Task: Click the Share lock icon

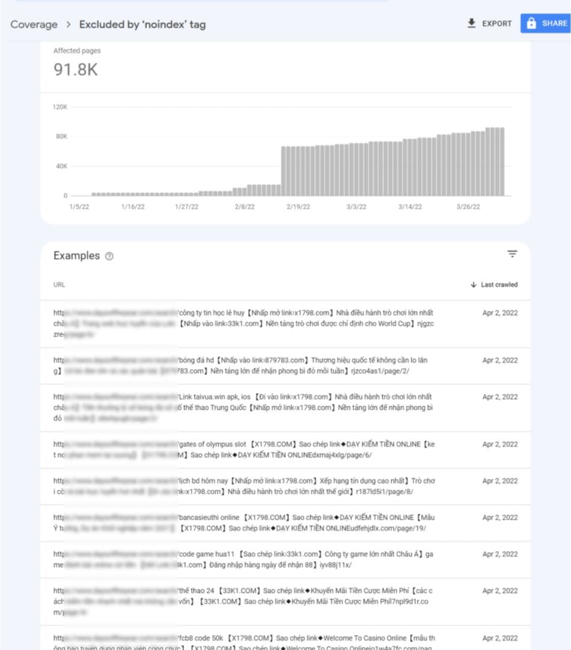Action: point(531,23)
